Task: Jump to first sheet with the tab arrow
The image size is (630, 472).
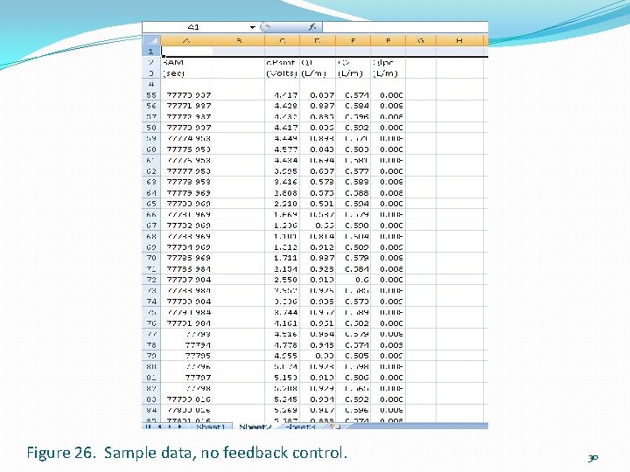Action: [x=149, y=427]
